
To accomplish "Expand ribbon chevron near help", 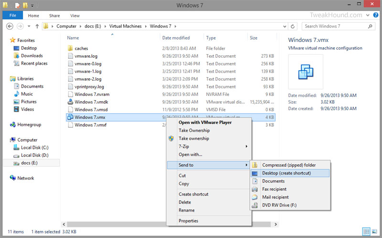I will 368,15.
